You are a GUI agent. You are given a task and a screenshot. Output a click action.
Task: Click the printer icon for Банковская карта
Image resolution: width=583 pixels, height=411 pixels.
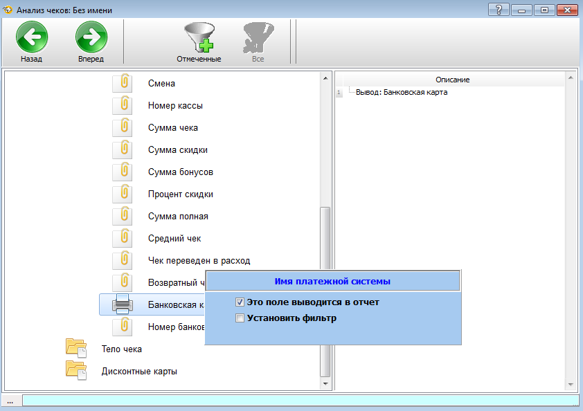(x=123, y=304)
